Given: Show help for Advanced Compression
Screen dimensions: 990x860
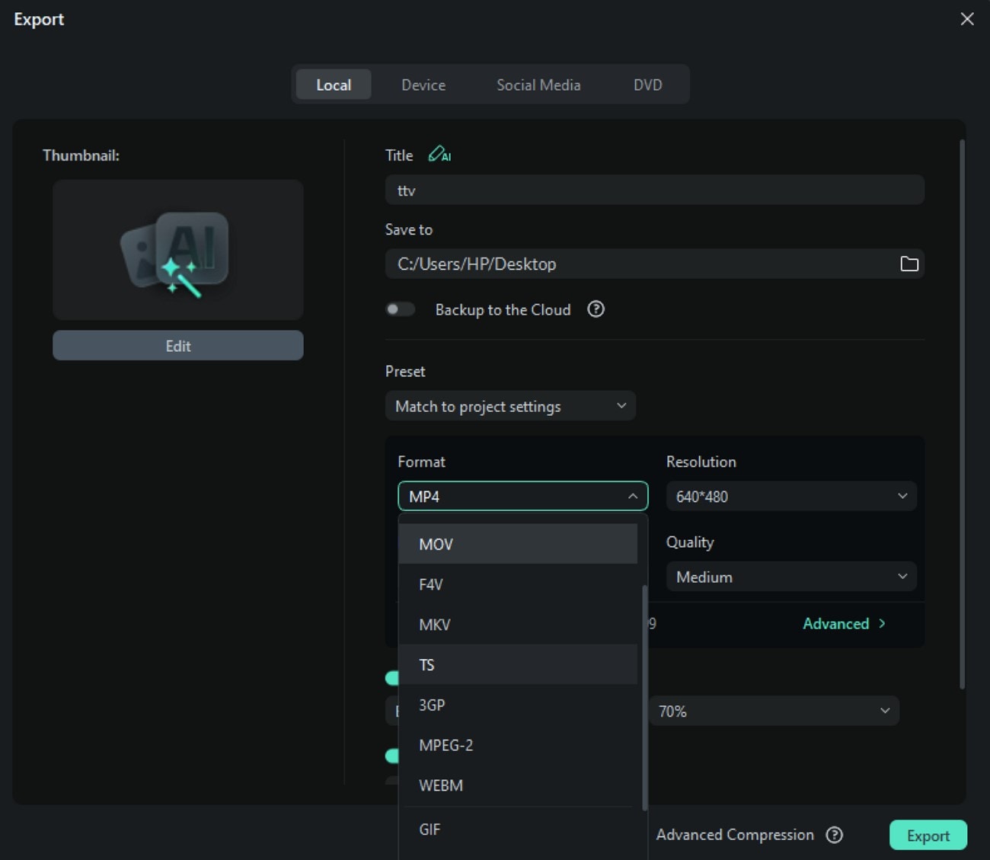Looking at the screenshot, I should click(x=835, y=835).
